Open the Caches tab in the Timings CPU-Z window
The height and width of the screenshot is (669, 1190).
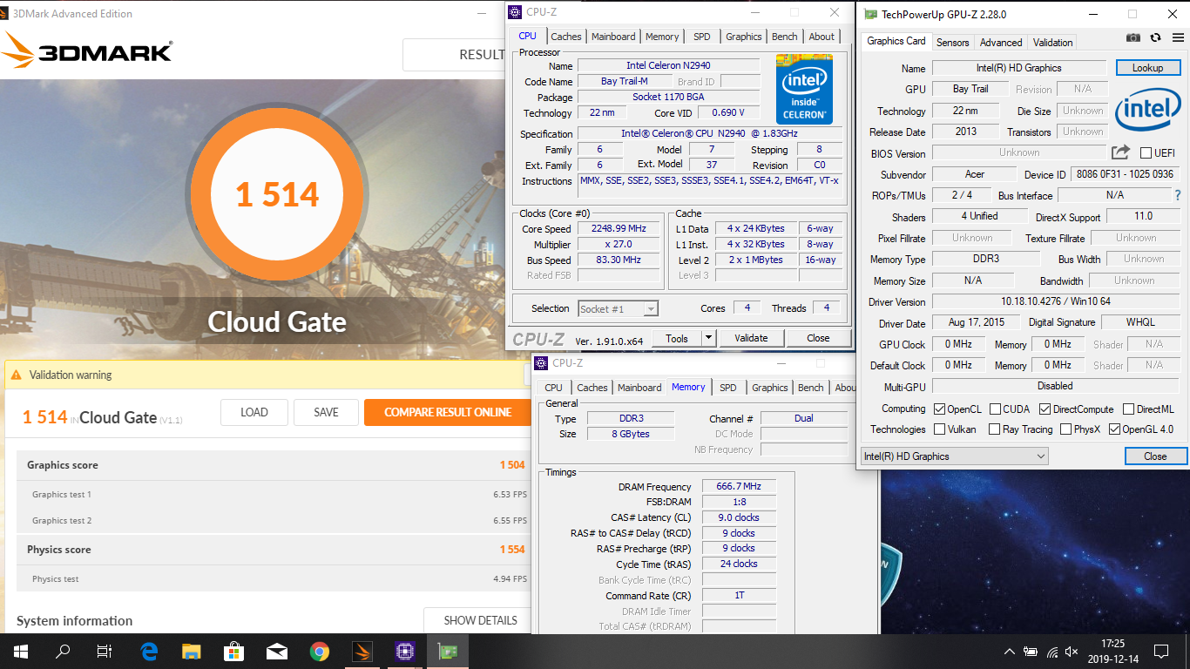coord(592,388)
